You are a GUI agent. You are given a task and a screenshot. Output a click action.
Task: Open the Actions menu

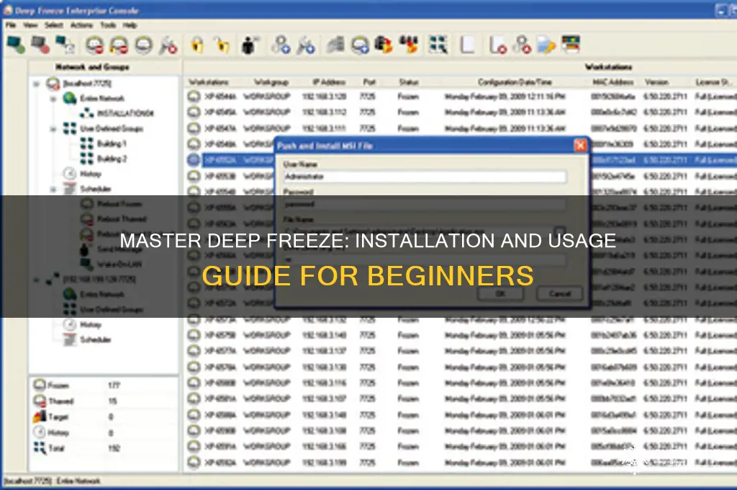point(81,25)
